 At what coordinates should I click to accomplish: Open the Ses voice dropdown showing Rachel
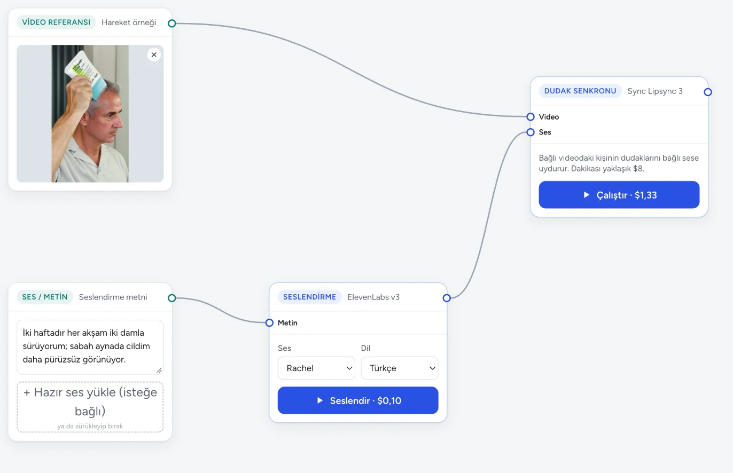tap(316, 368)
